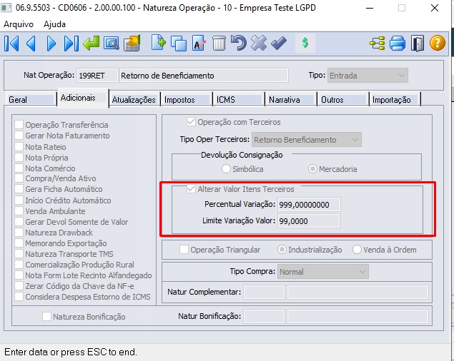Check Início Crédito Automático
Viewport: 454px width, 361px height.
[19, 200]
